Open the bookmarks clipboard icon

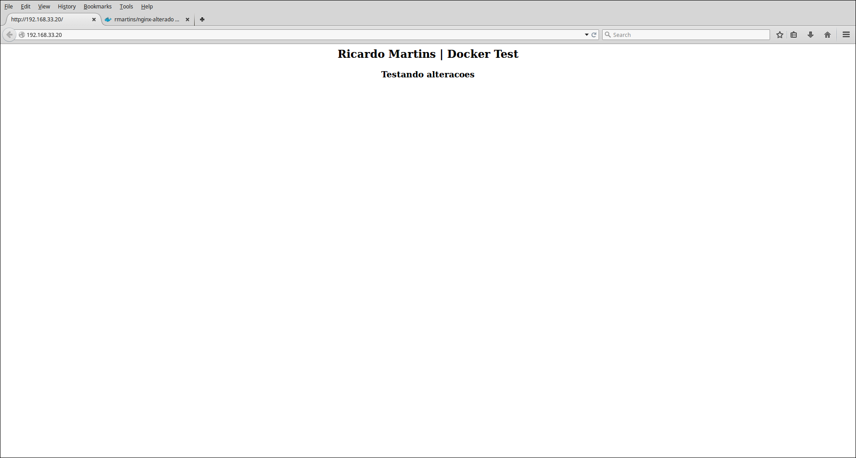pyautogui.click(x=794, y=34)
